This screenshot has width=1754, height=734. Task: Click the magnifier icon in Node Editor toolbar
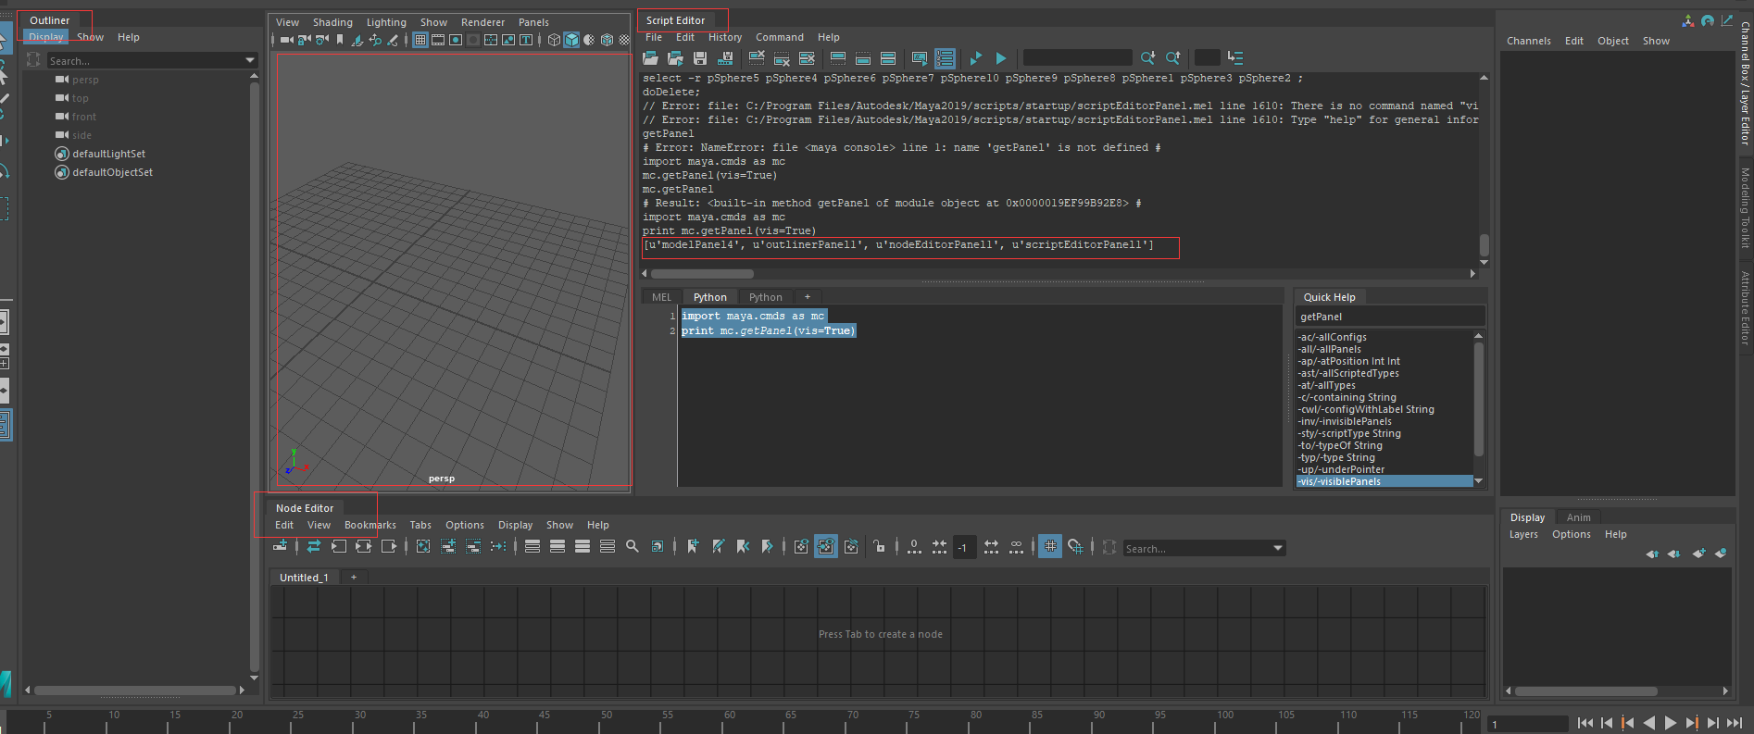pos(633,547)
